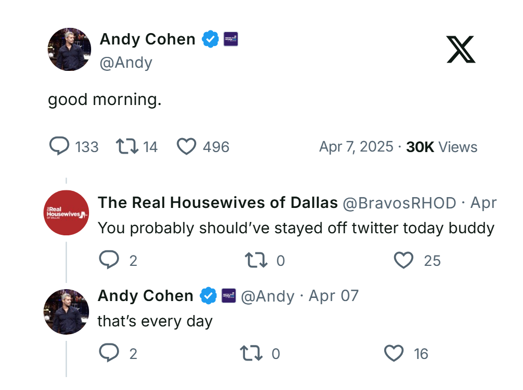The height and width of the screenshot is (390, 523).
Task: Reply to the 'that's every day' tweet
Action: (x=109, y=353)
